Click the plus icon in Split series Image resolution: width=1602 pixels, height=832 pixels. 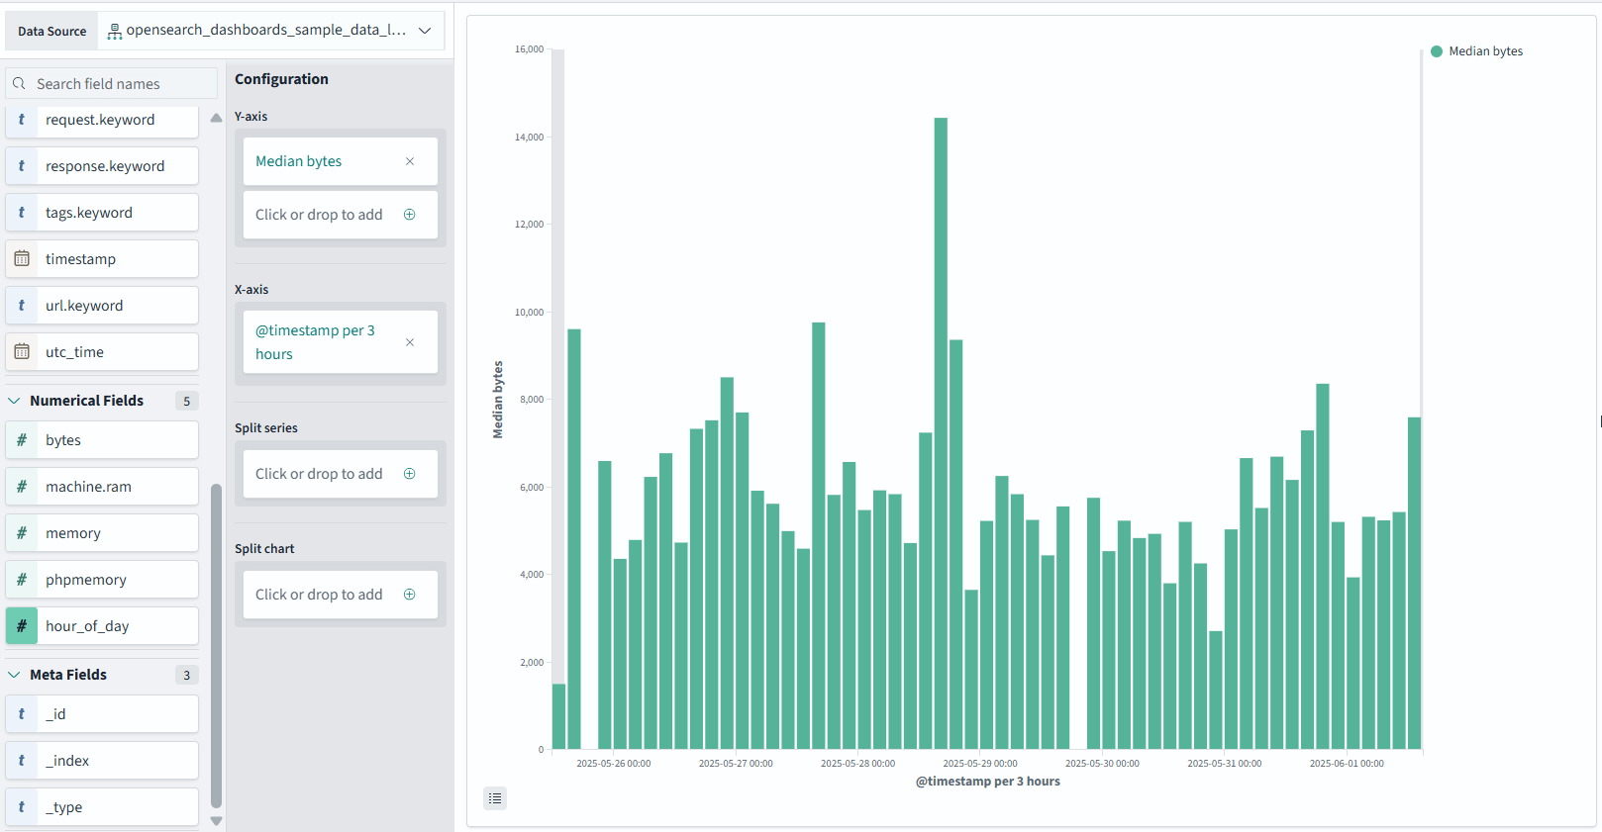click(410, 474)
